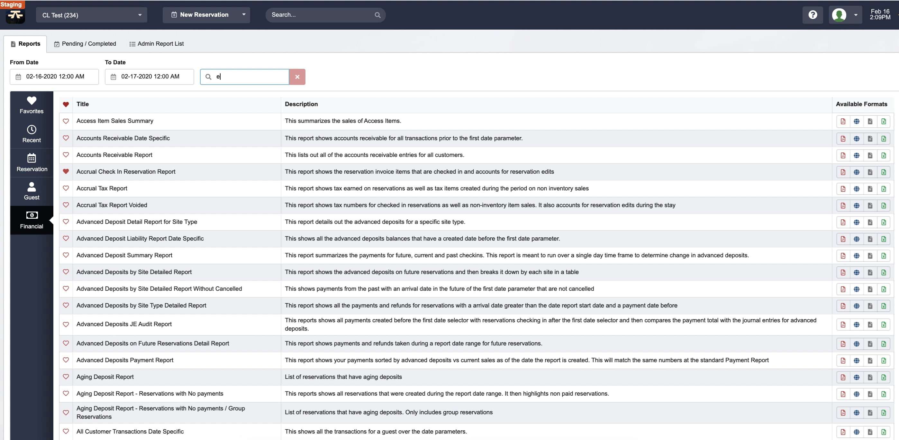The height and width of the screenshot is (440, 899).
Task: Favorite the Aging Deposit Report
Action: point(66,377)
